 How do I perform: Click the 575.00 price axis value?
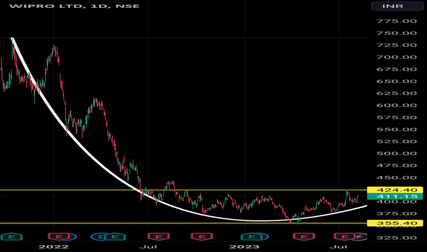coord(396,118)
